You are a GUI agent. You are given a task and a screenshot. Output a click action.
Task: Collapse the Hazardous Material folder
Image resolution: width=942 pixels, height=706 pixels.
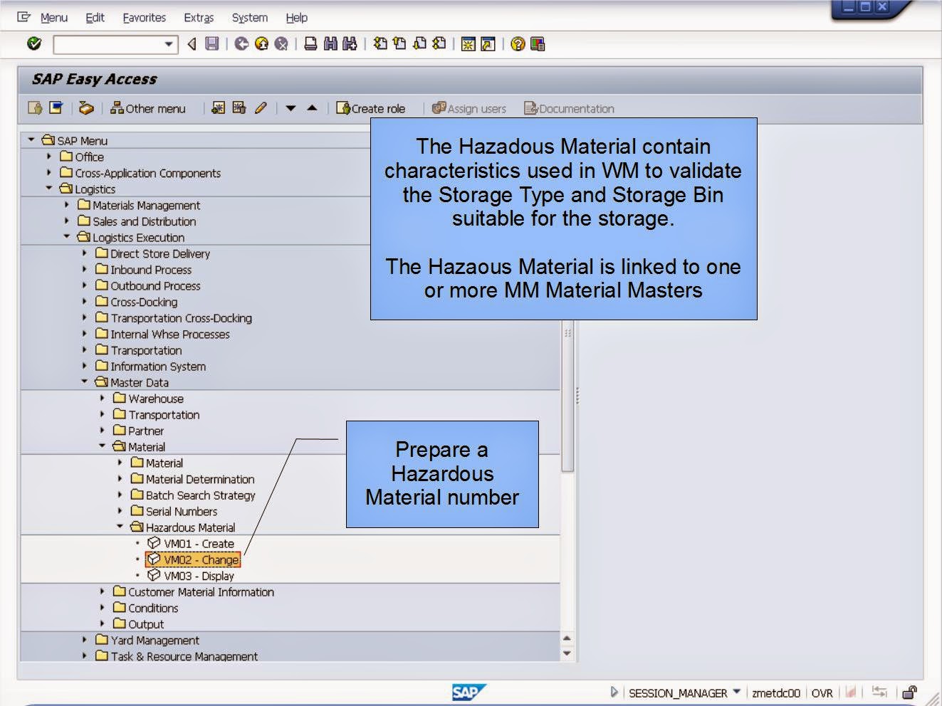click(120, 527)
